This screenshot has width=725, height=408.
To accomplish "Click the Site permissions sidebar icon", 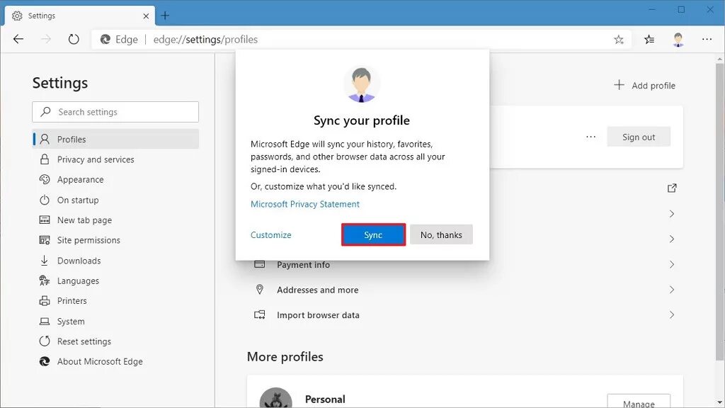I will 45,240.
